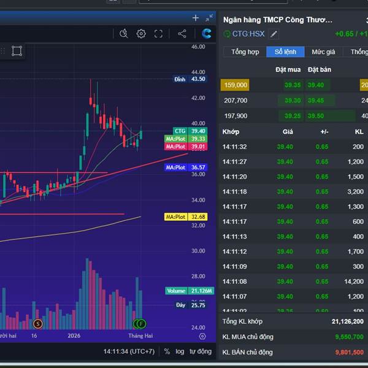Toggle log scale on chart
Image resolution: width=368 pixels, height=368 pixels.
click(180, 351)
